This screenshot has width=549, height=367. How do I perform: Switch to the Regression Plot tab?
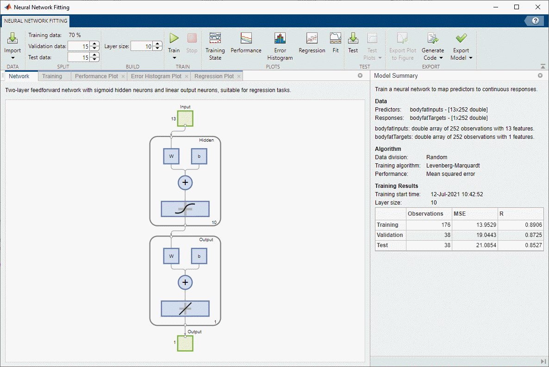[214, 76]
